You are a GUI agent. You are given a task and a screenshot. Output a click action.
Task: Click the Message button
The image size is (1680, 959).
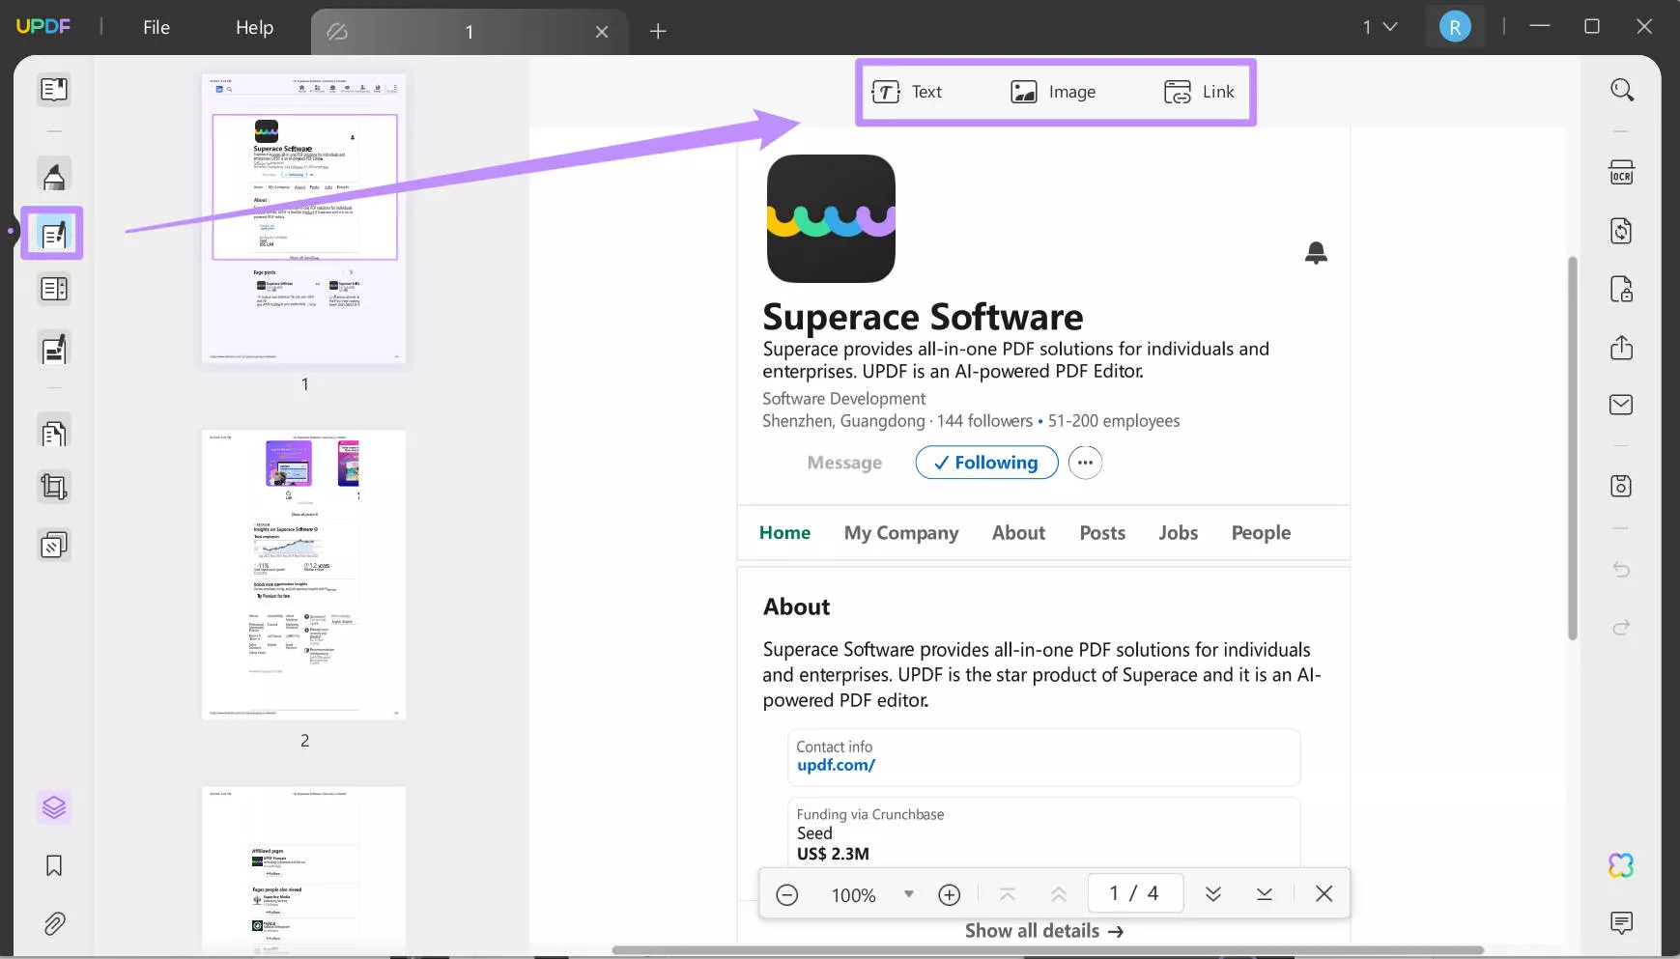(844, 463)
